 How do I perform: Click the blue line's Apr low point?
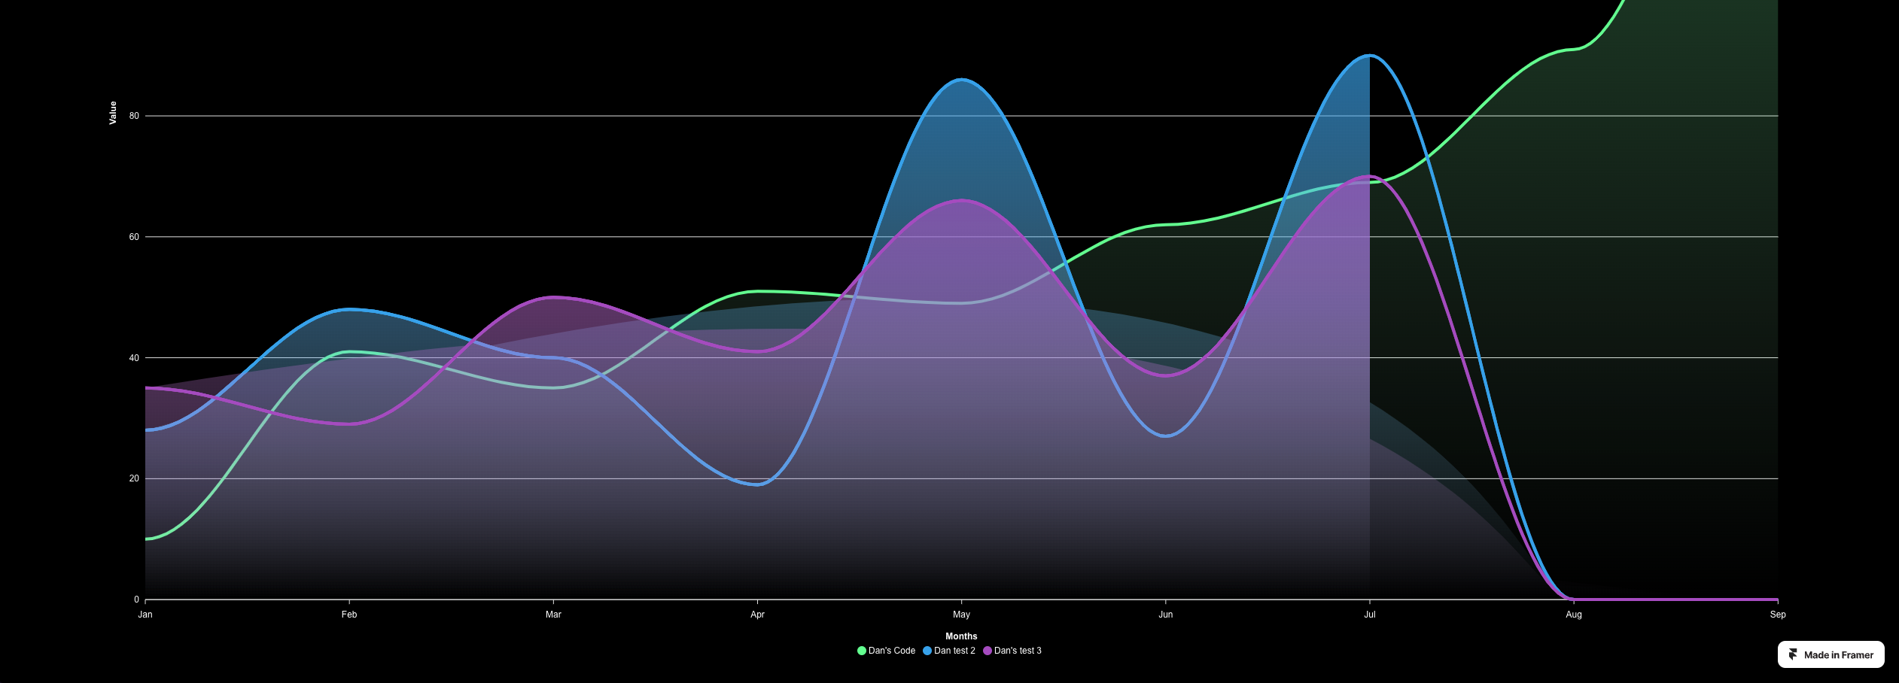pyautogui.click(x=757, y=484)
